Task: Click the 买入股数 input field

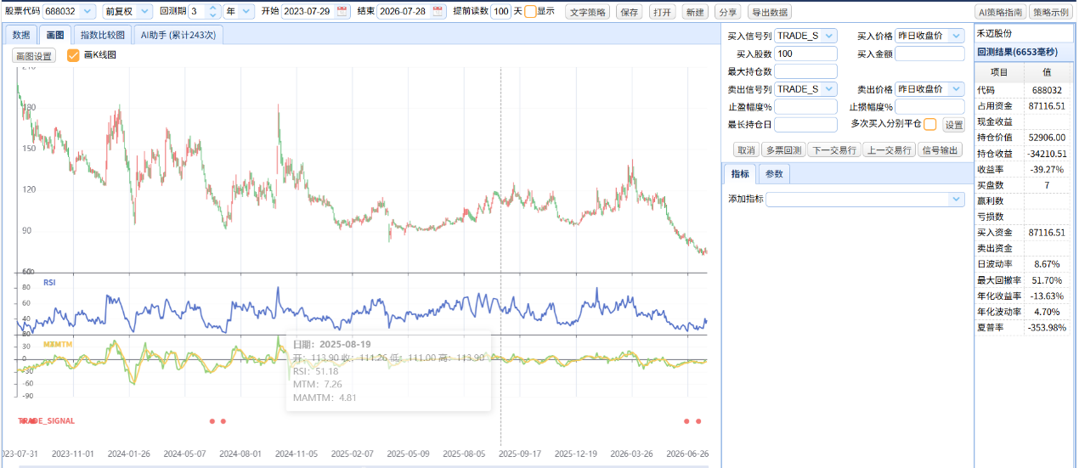Action: pos(805,54)
